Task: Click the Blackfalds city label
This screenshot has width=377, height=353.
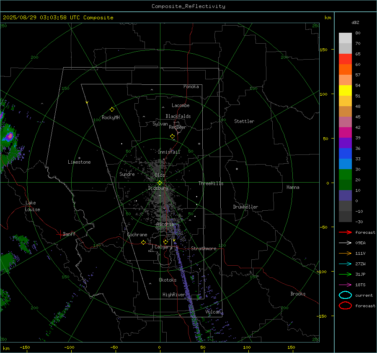Action: pyautogui.click(x=178, y=116)
